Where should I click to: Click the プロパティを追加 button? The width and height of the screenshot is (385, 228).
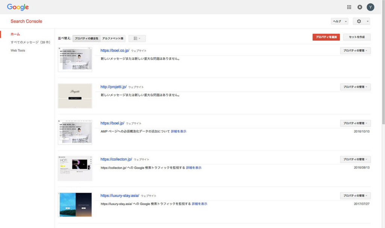326,37
